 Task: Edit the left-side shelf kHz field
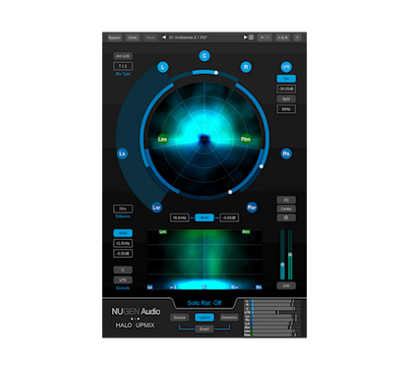click(123, 243)
